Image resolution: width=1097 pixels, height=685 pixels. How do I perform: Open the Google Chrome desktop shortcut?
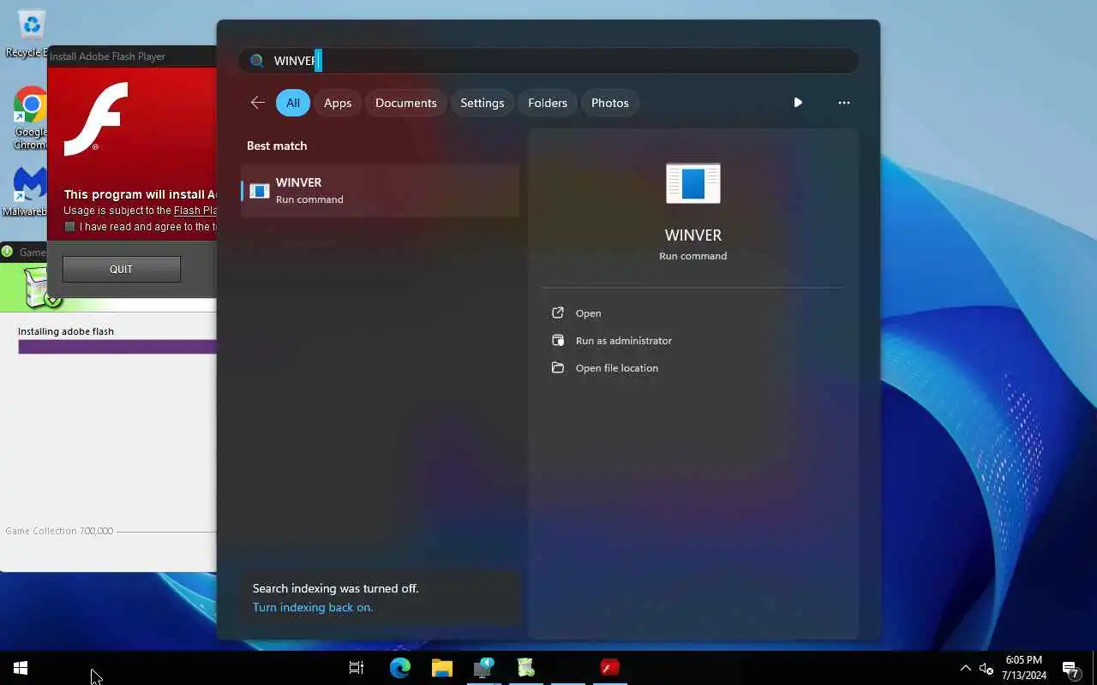[31, 118]
